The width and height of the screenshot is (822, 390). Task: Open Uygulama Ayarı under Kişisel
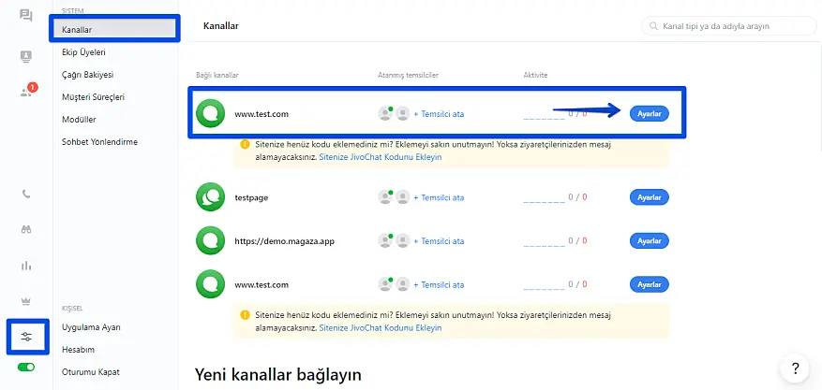91,327
